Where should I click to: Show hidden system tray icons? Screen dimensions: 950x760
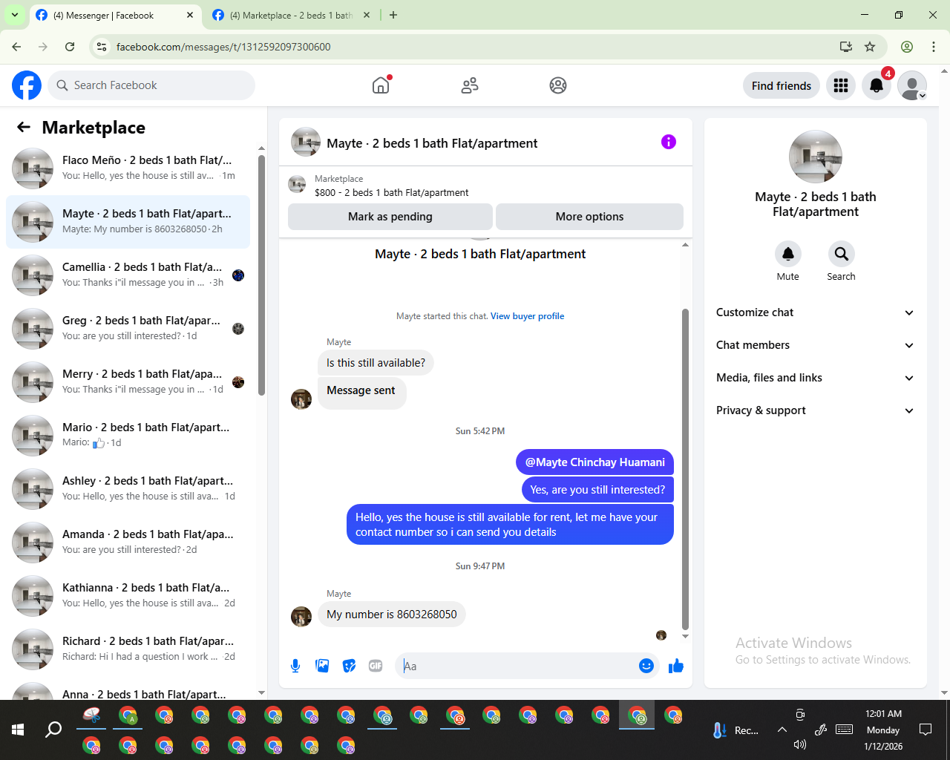pyautogui.click(x=782, y=730)
